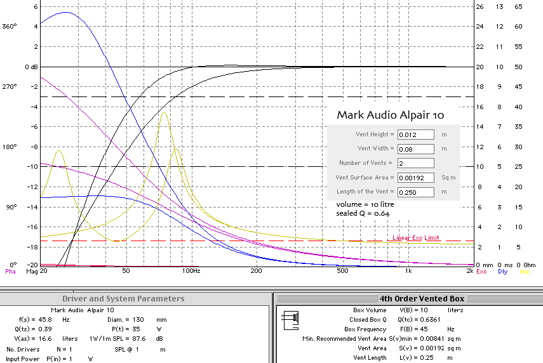The width and height of the screenshot is (543, 363).
Task: Click the 4th Order Vented Box title bar
Action: click(x=422, y=299)
